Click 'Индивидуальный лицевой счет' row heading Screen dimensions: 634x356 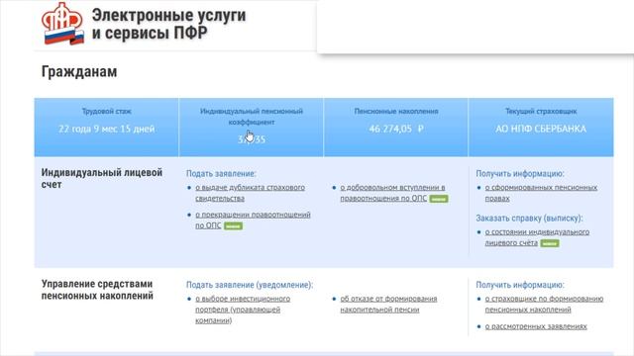click(x=102, y=178)
